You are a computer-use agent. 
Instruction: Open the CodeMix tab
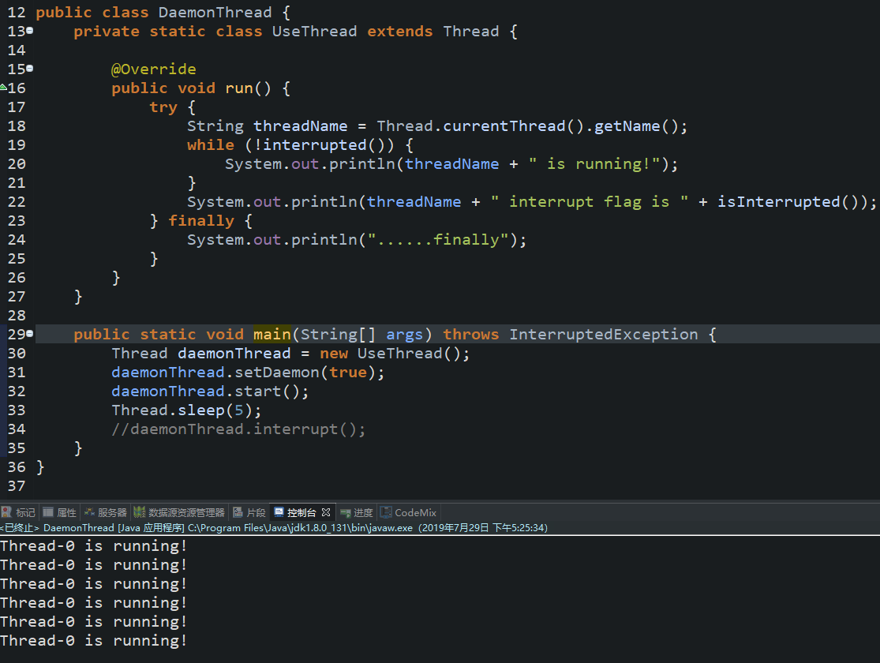409,512
